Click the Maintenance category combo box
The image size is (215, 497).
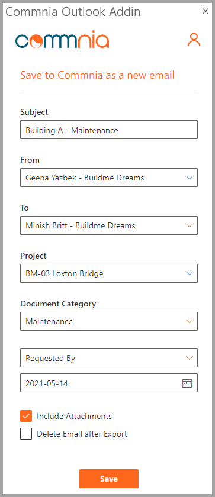109,321
